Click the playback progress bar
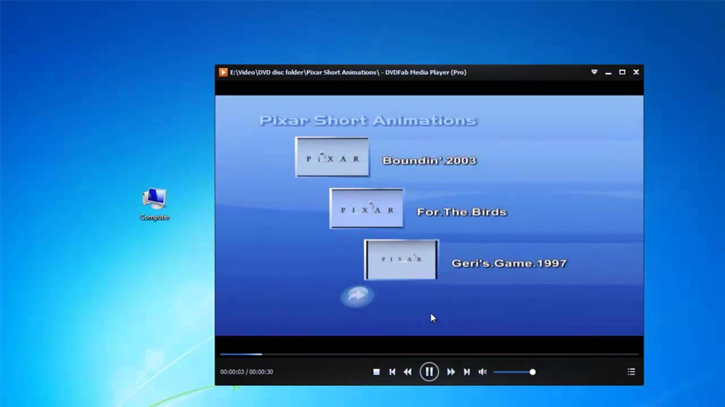Viewport: 725px width, 407px height. tap(429, 355)
